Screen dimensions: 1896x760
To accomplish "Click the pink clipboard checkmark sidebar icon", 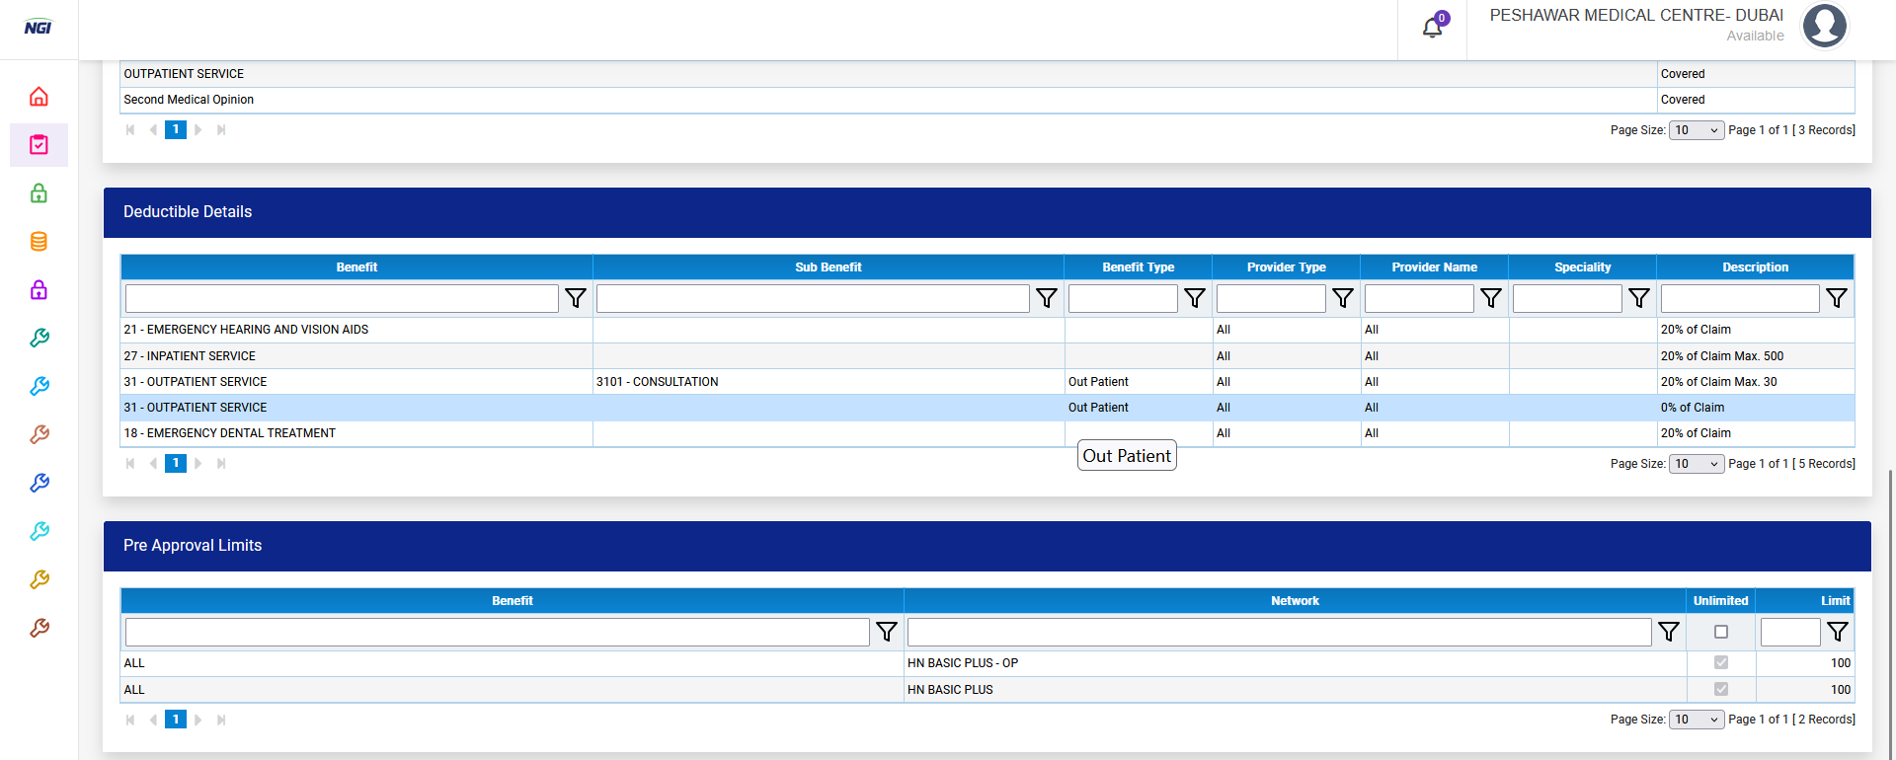I will pos(39,145).
